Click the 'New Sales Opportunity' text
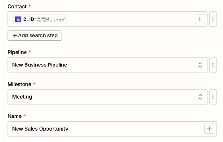223x142 pixels. pyautogui.click(x=40, y=129)
